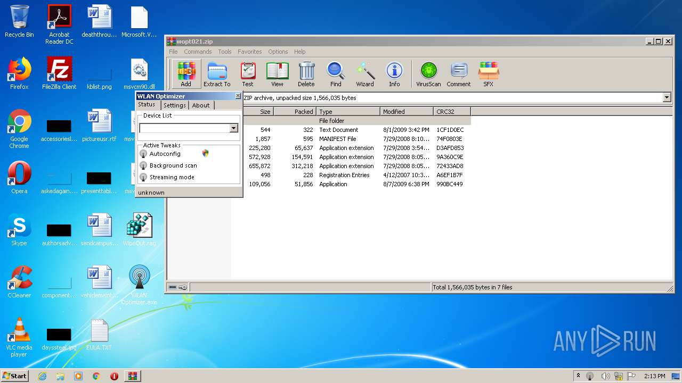Screen dimensions: 682x383
Task: Select the Firefox desktop shortcut
Action: [19, 73]
